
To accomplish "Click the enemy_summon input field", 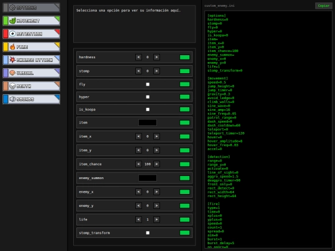I will (148, 178).
